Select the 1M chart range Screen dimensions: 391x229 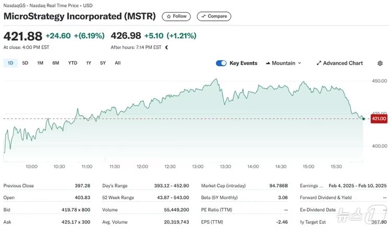pos(40,63)
